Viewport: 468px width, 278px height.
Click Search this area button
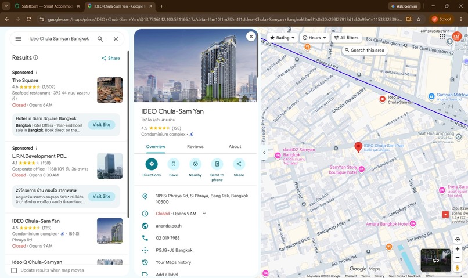[365, 50]
